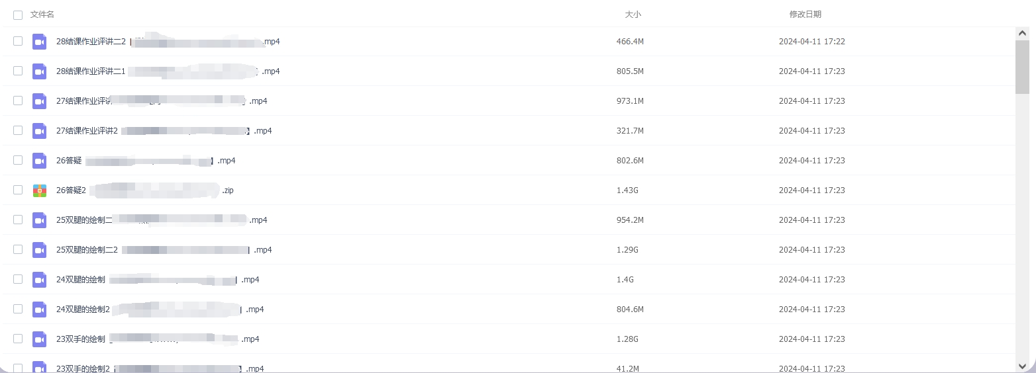This screenshot has width=1036, height=373.
Task: Click the scrollbar down arrow
Action: tap(1022, 365)
